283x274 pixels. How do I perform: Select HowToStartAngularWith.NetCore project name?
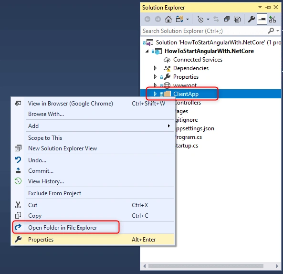(209, 51)
